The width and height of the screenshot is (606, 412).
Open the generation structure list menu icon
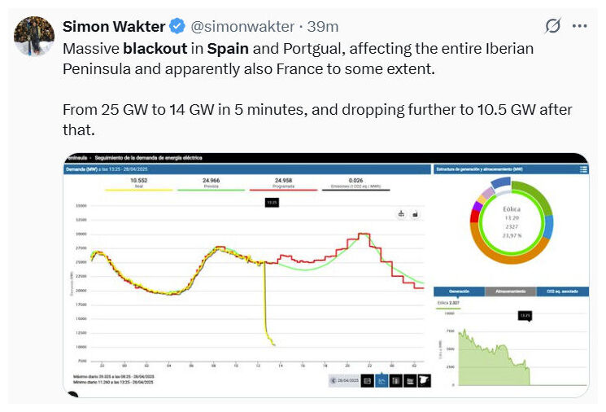pyautogui.click(x=583, y=169)
